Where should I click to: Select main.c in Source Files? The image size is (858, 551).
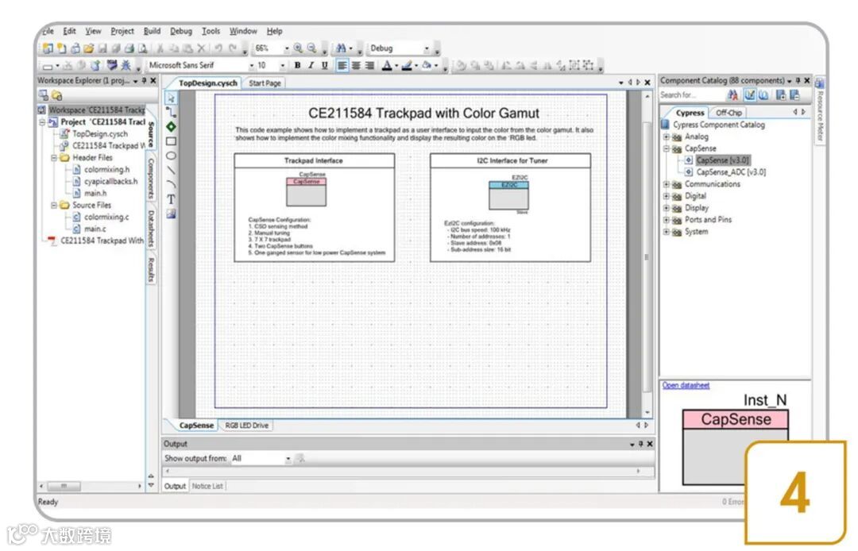(95, 229)
